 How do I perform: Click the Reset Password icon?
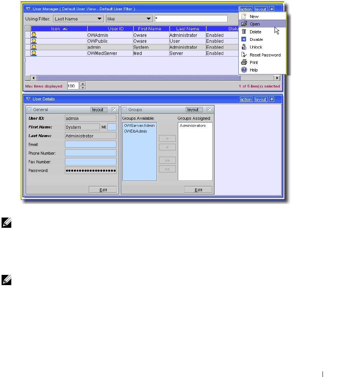pos(244,55)
